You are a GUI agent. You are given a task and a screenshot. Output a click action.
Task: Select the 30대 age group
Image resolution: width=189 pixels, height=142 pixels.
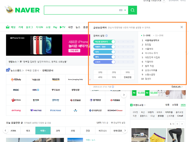pyautogui.click(x=127, y=72)
